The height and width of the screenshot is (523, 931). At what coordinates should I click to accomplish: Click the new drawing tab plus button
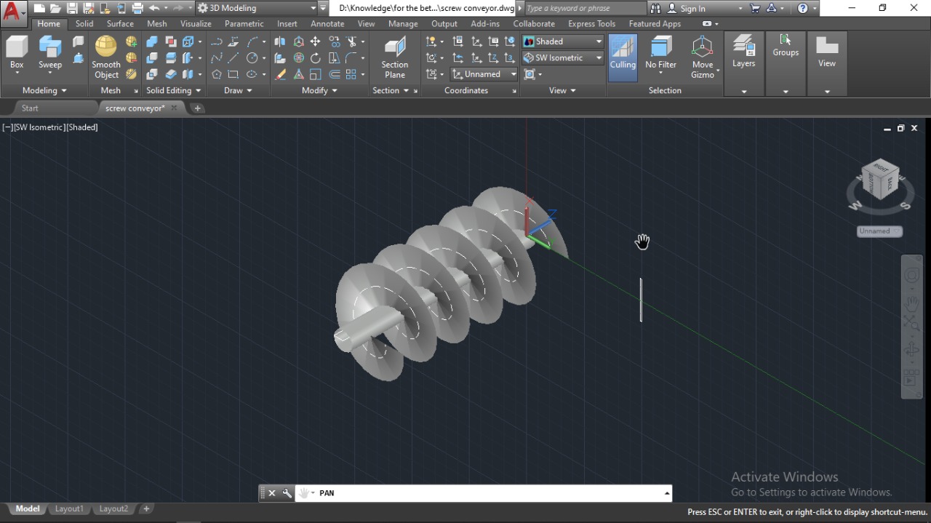[x=197, y=108]
